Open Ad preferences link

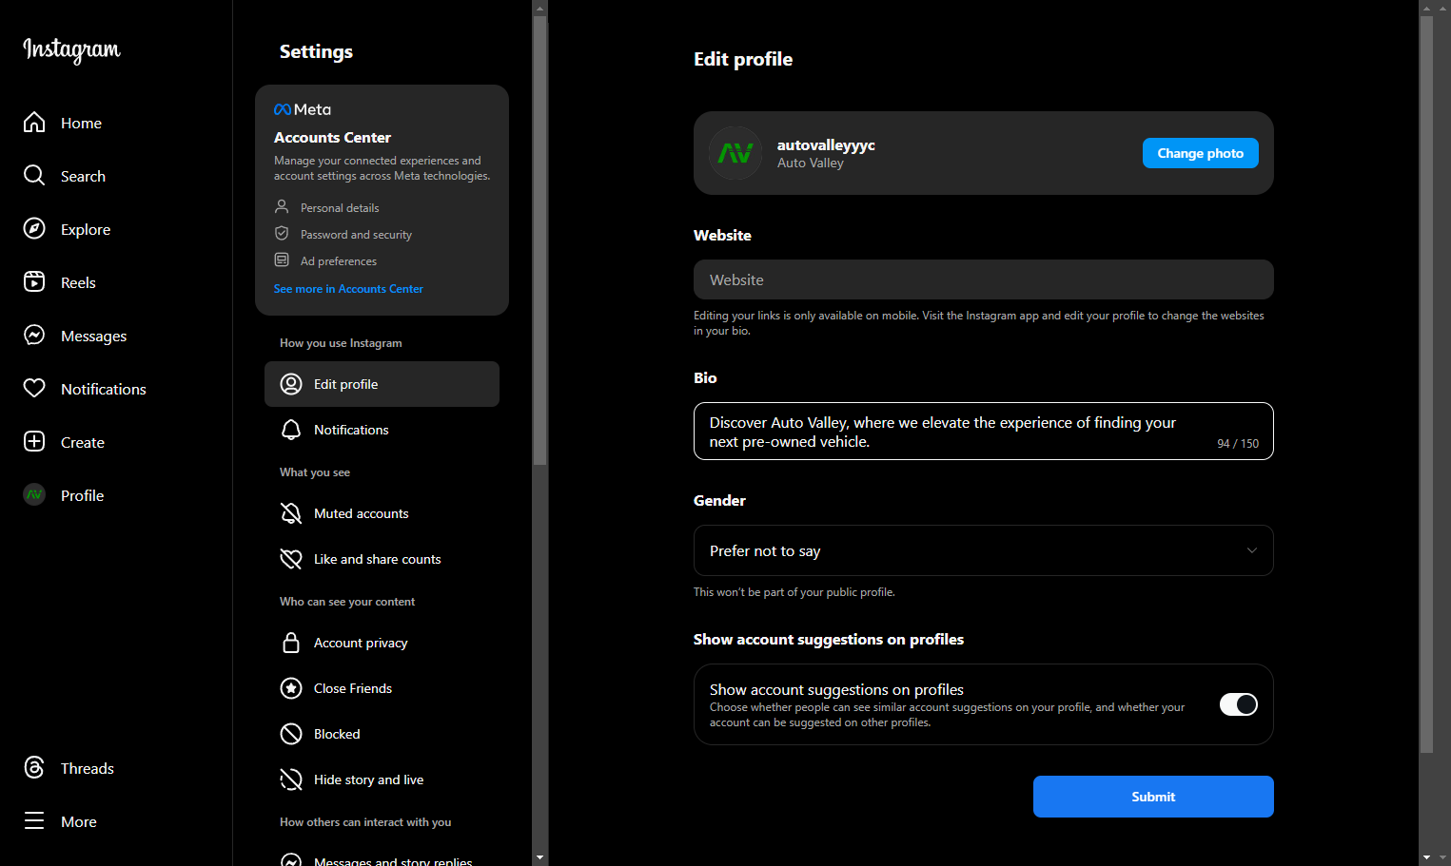tap(339, 261)
